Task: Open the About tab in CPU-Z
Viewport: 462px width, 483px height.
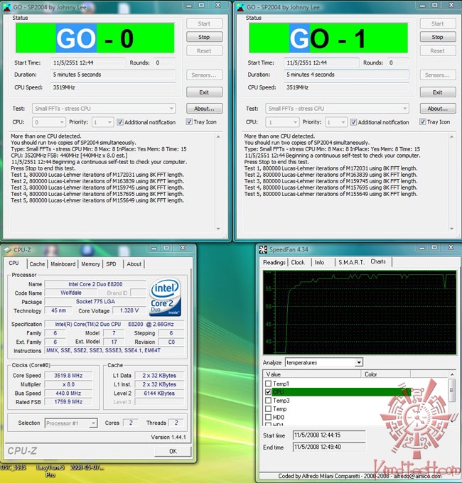Action: (134, 264)
